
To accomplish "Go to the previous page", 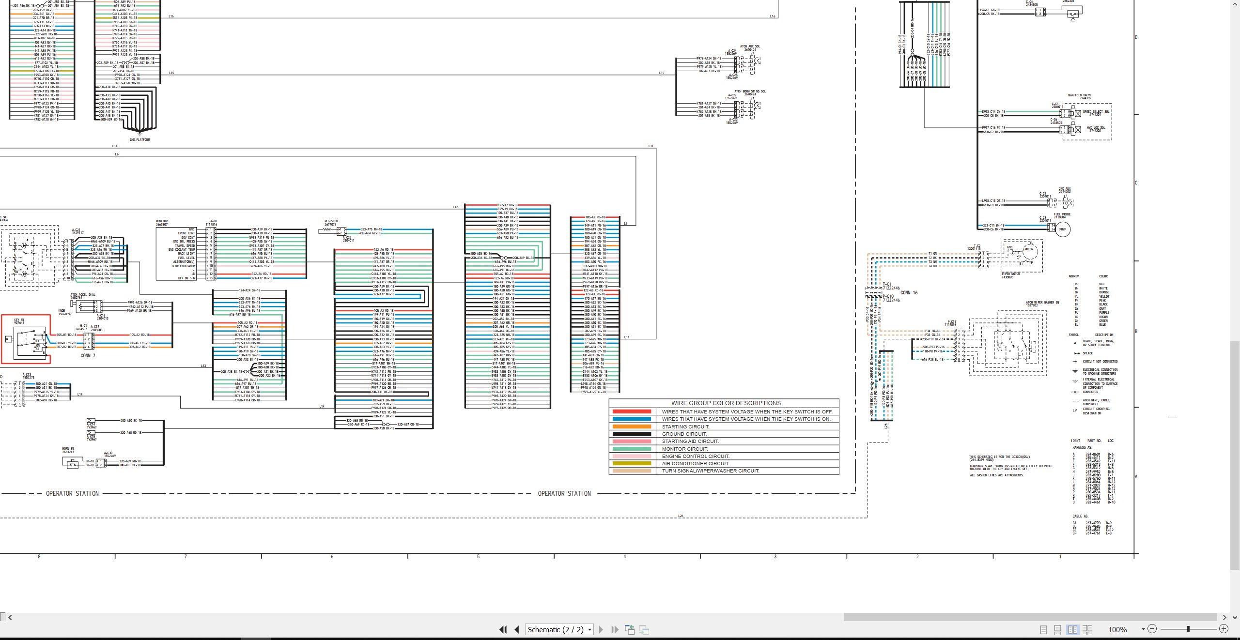I will [x=517, y=629].
